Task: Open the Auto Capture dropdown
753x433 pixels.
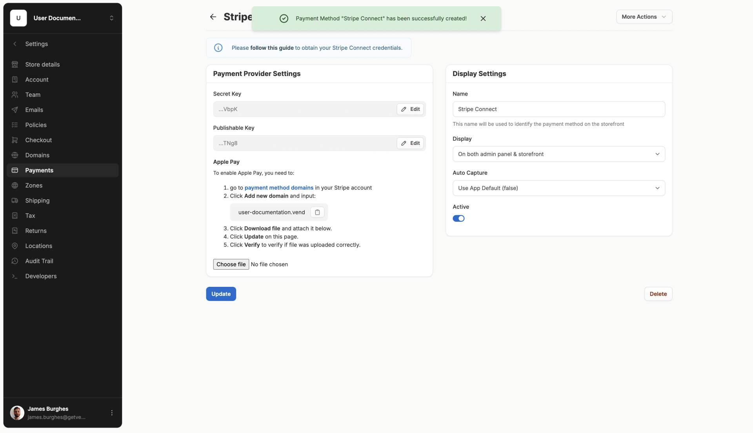Action: tap(558, 188)
